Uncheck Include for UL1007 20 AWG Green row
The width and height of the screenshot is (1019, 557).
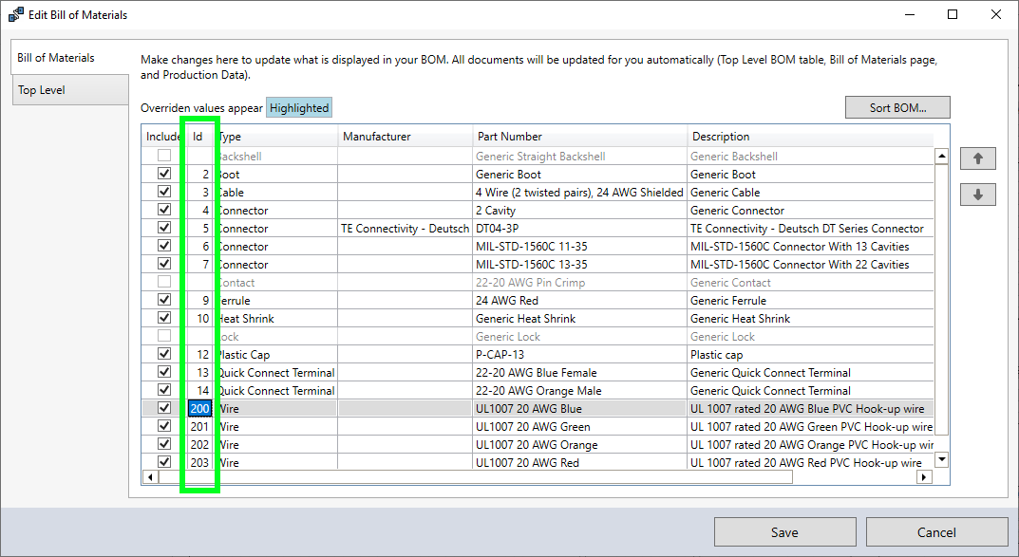click(x=164, y=426)
